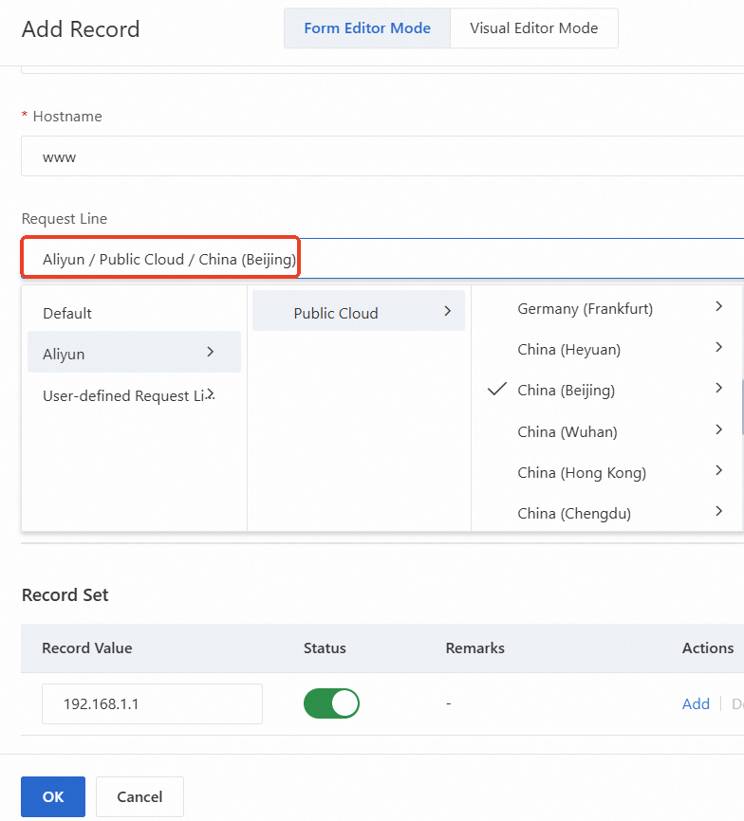Choose the Default request line option

(67, 313)
